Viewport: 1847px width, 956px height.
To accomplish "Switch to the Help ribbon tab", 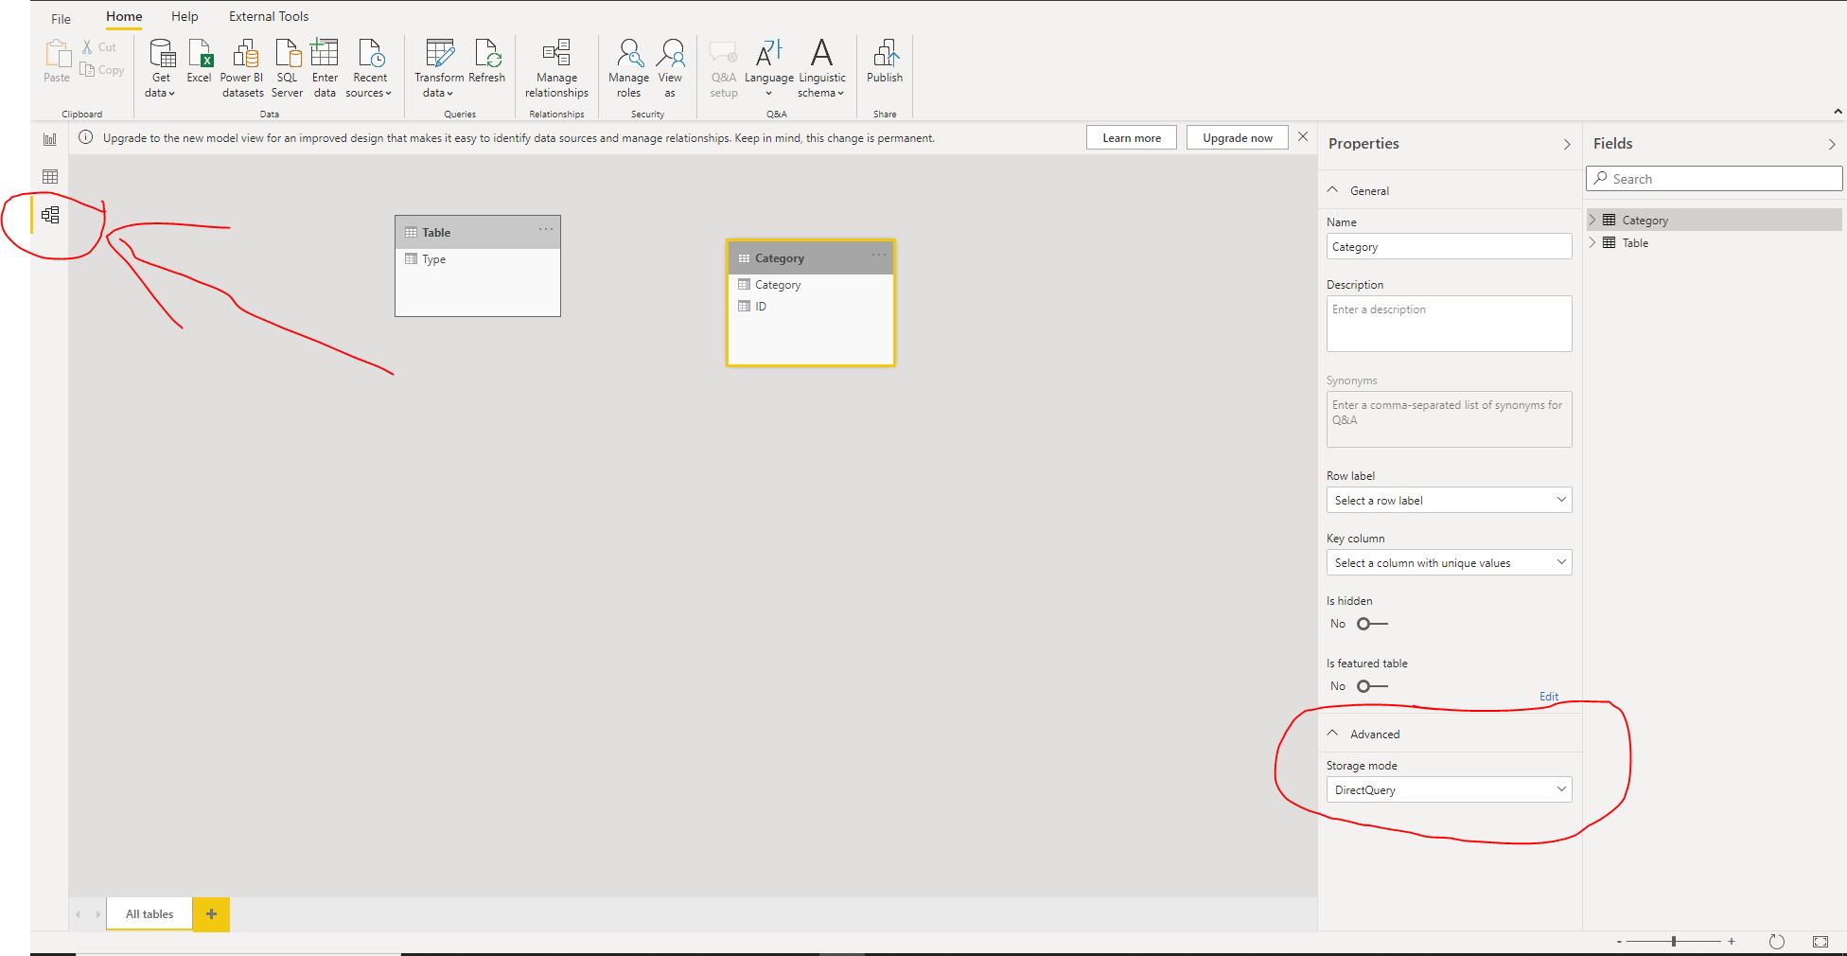I will 185,16.
